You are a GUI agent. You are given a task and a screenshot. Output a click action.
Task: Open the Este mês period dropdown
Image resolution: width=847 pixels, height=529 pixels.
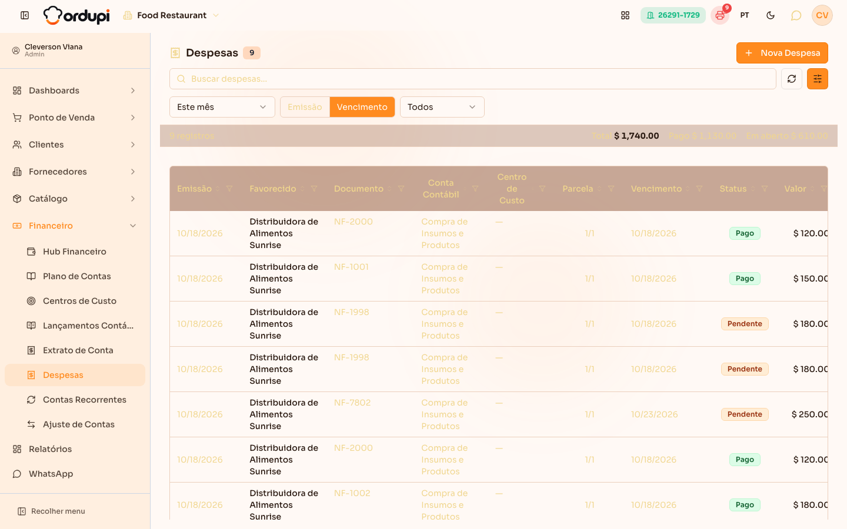(222, 107)
